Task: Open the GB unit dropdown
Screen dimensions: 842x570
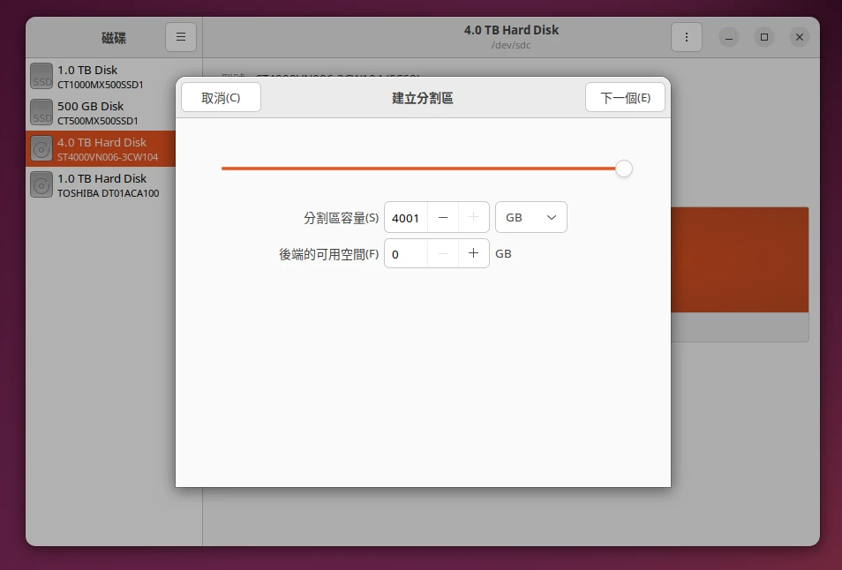Action: point(531,217)
